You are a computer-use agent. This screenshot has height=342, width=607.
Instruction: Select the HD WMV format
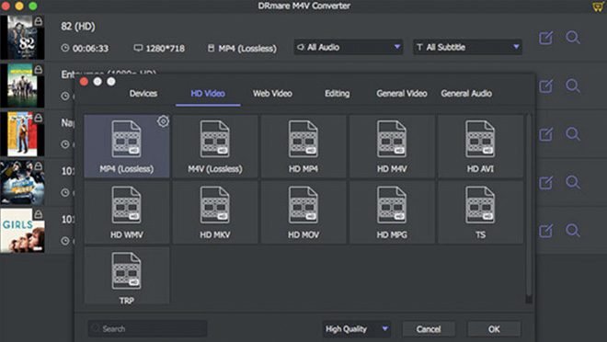coord(127,212)
